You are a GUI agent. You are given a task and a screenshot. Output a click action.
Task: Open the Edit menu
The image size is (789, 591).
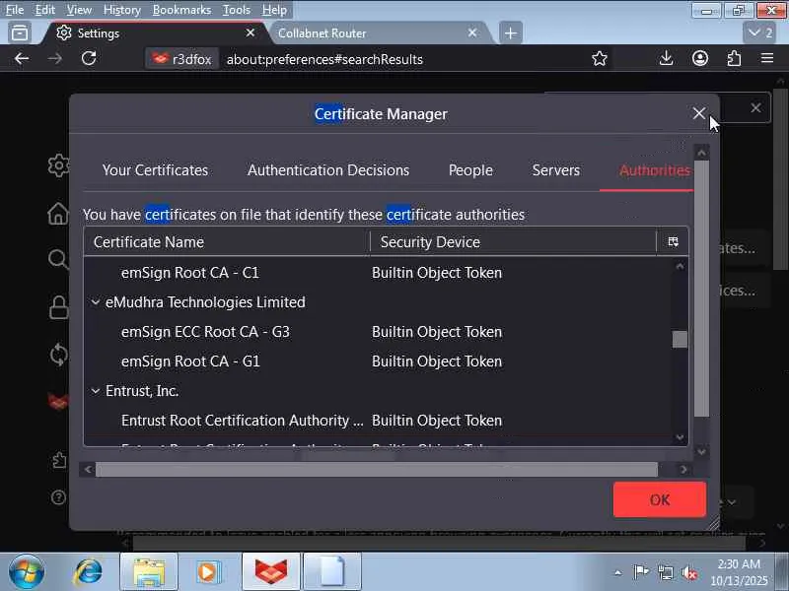pos(44,10)
